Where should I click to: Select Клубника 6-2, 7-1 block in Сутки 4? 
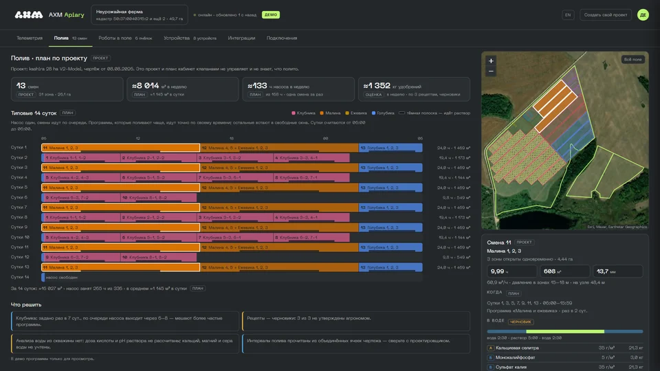click(311, 177)
